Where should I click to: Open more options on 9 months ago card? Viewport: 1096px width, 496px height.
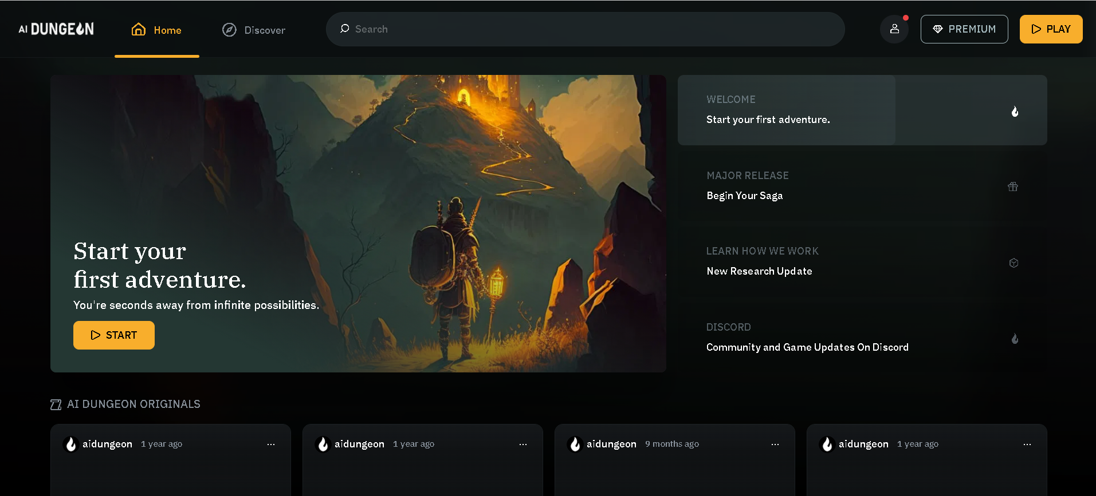point(775,445)
